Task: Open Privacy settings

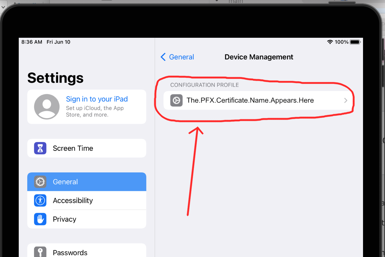Action: [87, 219]
